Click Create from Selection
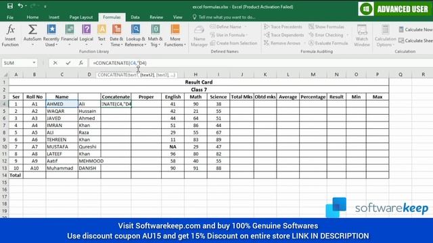The width and height of the screenshot is (433, 243). point(233,43)
